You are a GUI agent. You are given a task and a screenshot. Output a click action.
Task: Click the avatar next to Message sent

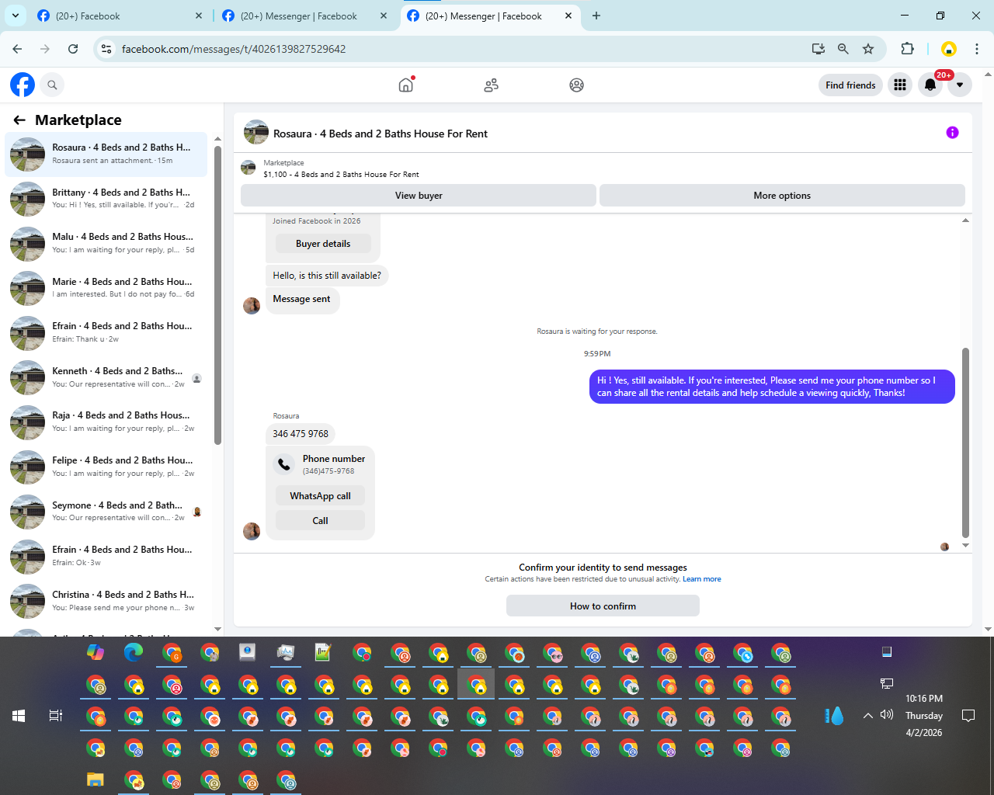pos(252,306)
